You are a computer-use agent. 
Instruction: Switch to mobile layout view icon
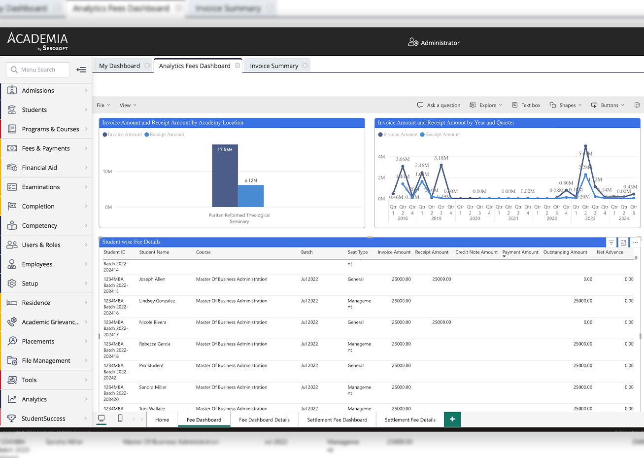[120, 419]
